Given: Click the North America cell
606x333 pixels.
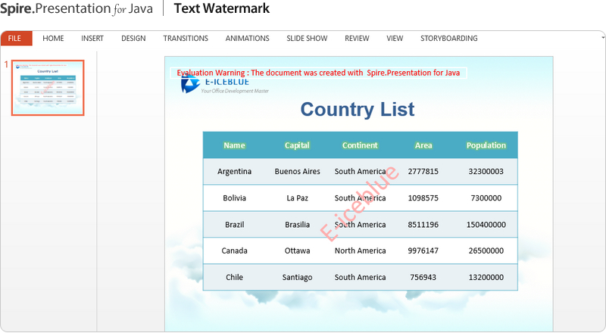Looking at the screenshot, I should [x=360, y=251].
